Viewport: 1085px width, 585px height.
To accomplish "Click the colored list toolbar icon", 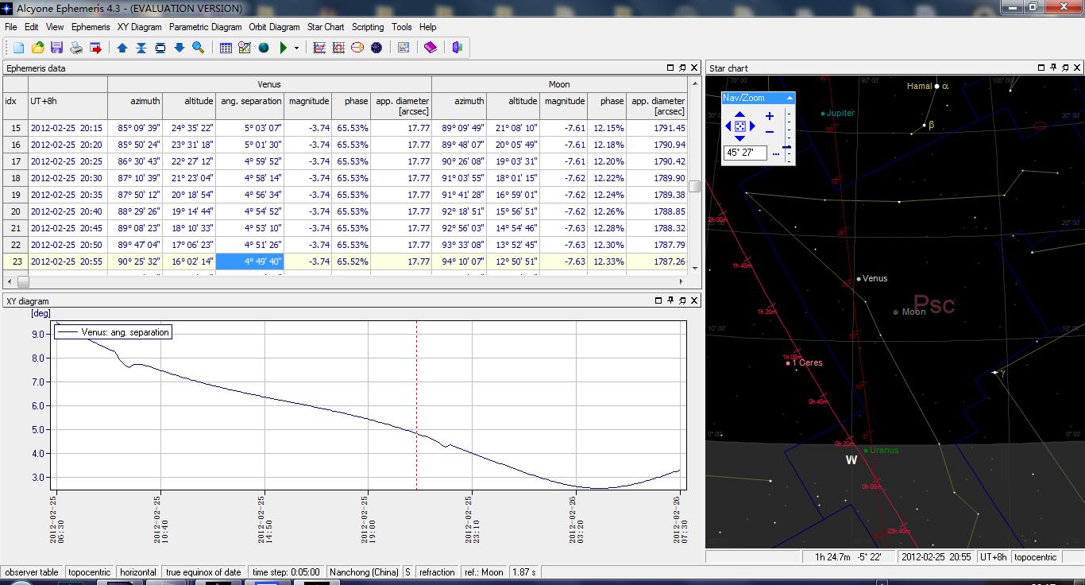I will [x=403, y=48].
